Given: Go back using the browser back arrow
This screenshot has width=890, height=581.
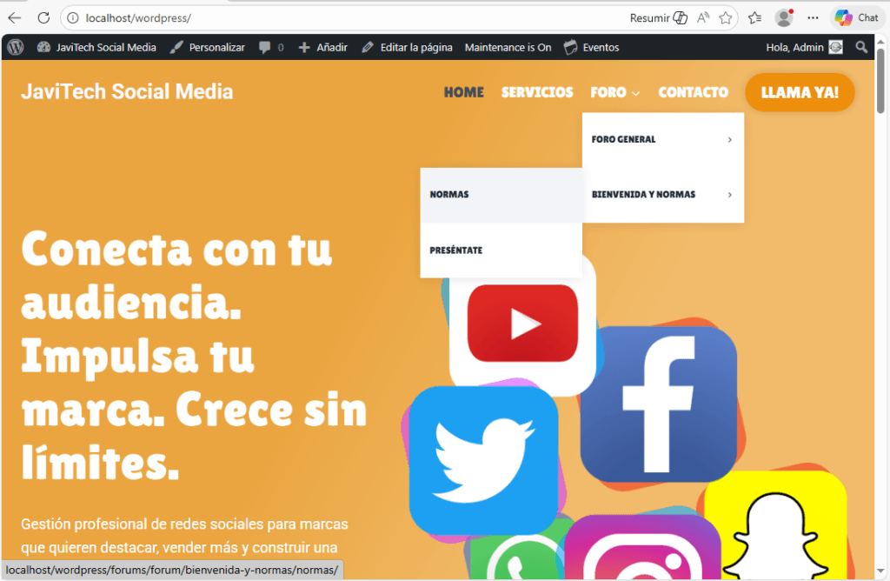Looking at the screenshot, I should click(x=15, y=17).
